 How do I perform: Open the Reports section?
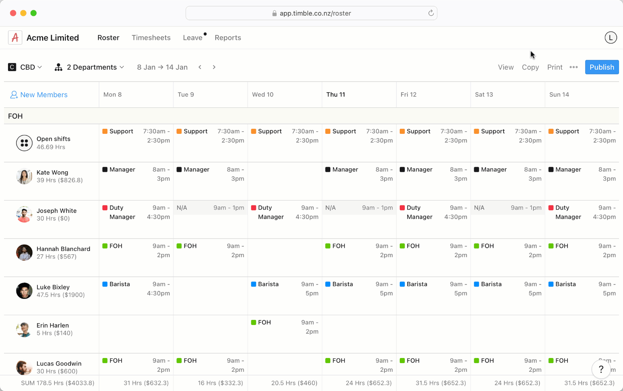click(x=228, y=37)
